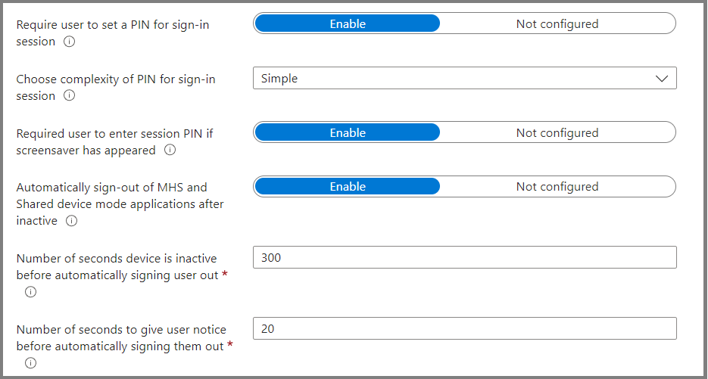Click the chevron arrow of complexity dropdown
Image resolution: width=708 pixels, height=379 pixels.
(x=662, y=79)
